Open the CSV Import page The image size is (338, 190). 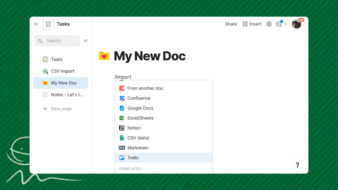[60, 71]
